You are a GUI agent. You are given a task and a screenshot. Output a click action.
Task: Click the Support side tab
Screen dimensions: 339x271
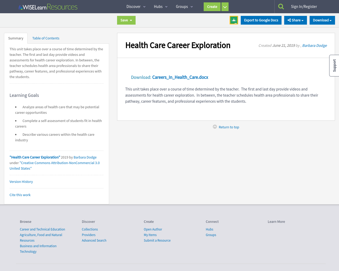tap(334, 65)
